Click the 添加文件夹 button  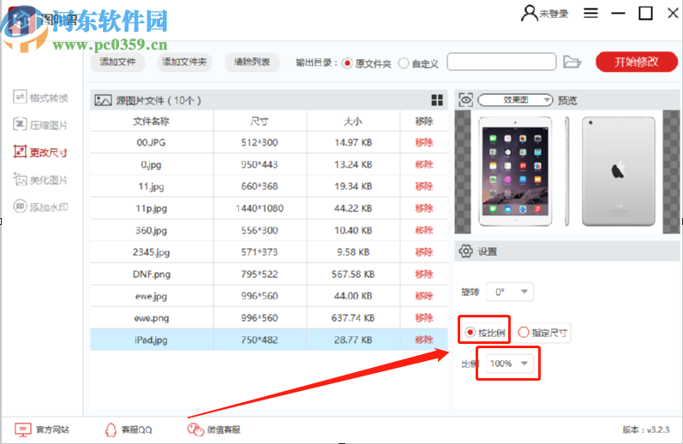coord(185,62)
